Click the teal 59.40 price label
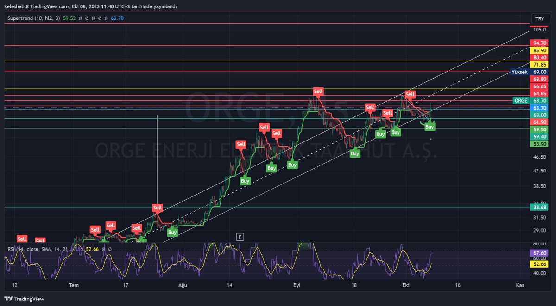Viewport: 556px width, 306px height. tap(540, 137)
